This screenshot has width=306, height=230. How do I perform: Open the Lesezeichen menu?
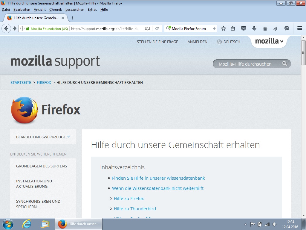tap(75, 10)
